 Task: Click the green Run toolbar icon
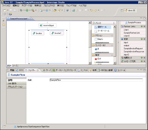[x=27, y=10]
